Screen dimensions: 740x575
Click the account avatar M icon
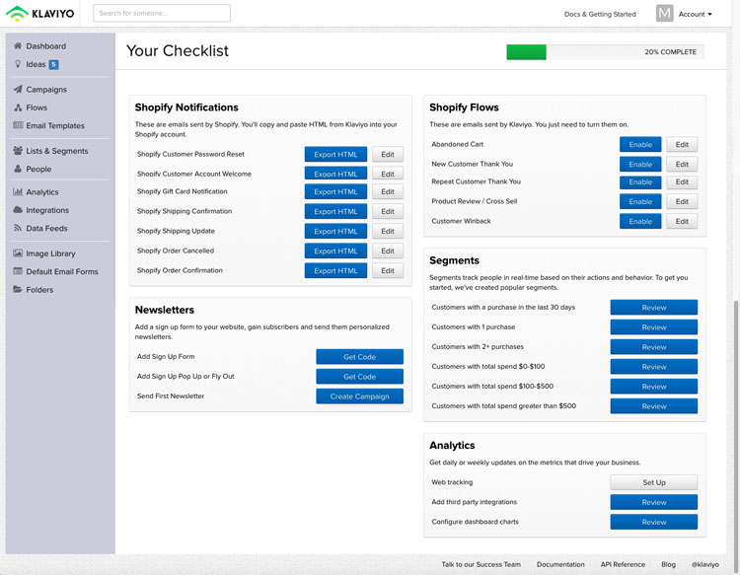[664, 13]
